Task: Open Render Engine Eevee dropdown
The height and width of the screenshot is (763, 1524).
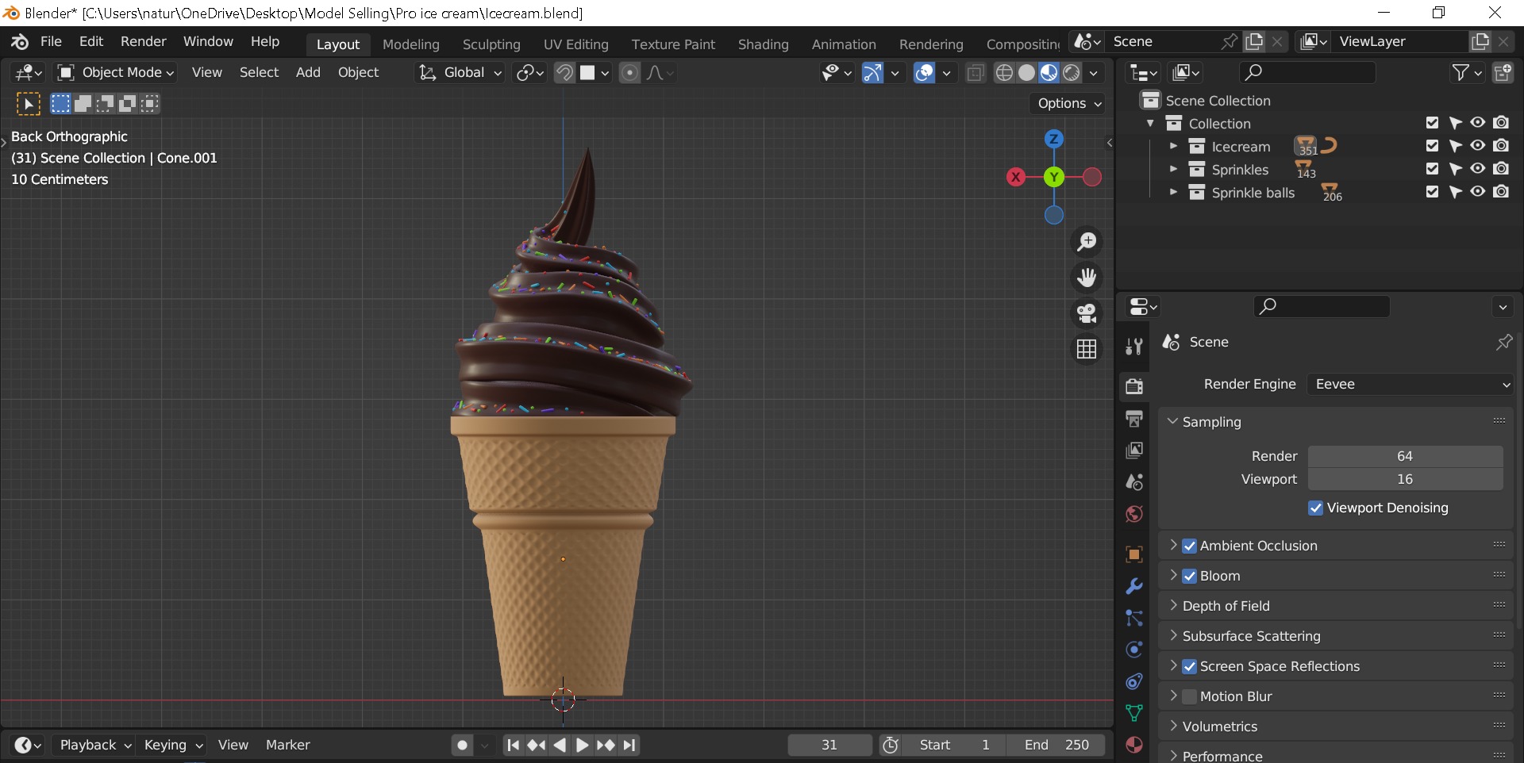Action: (x=1410, y=384)
